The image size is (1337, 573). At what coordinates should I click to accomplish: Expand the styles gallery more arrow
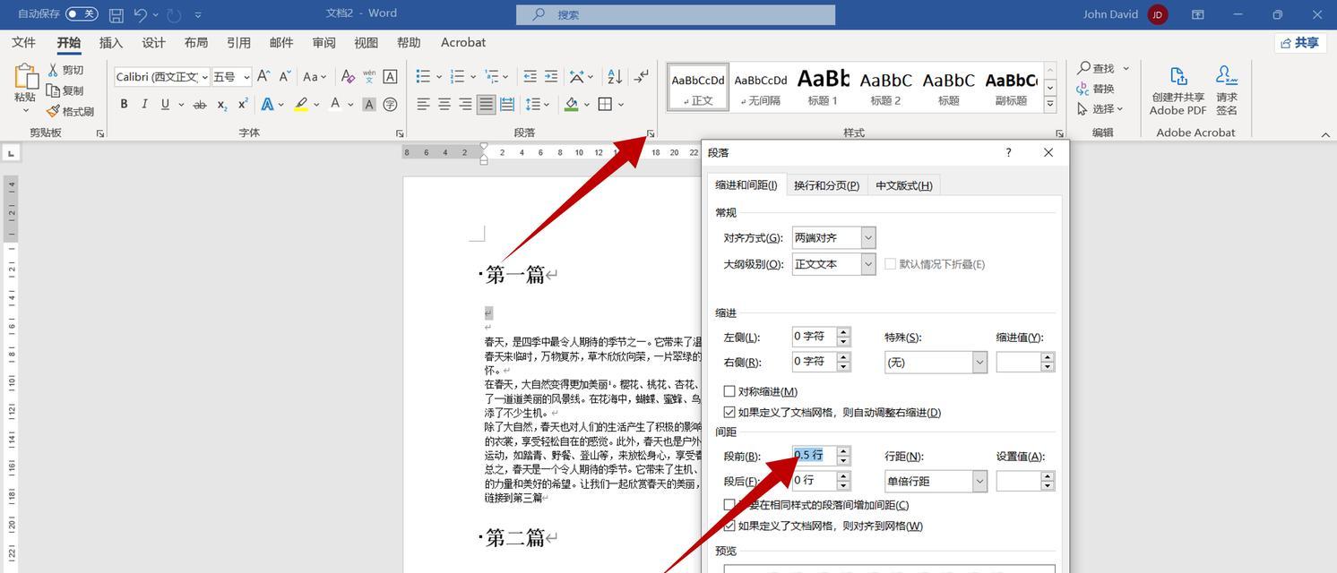[1050, 105]
